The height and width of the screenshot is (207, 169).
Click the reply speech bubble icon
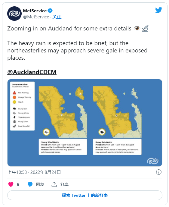(x=30, y=184)
